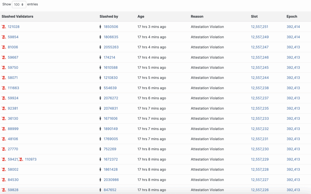Click Attestation Violation reason in 84530 row

(207, 179)
